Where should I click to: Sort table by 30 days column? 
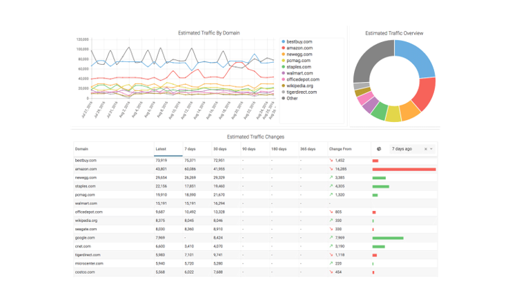(220, 149)
